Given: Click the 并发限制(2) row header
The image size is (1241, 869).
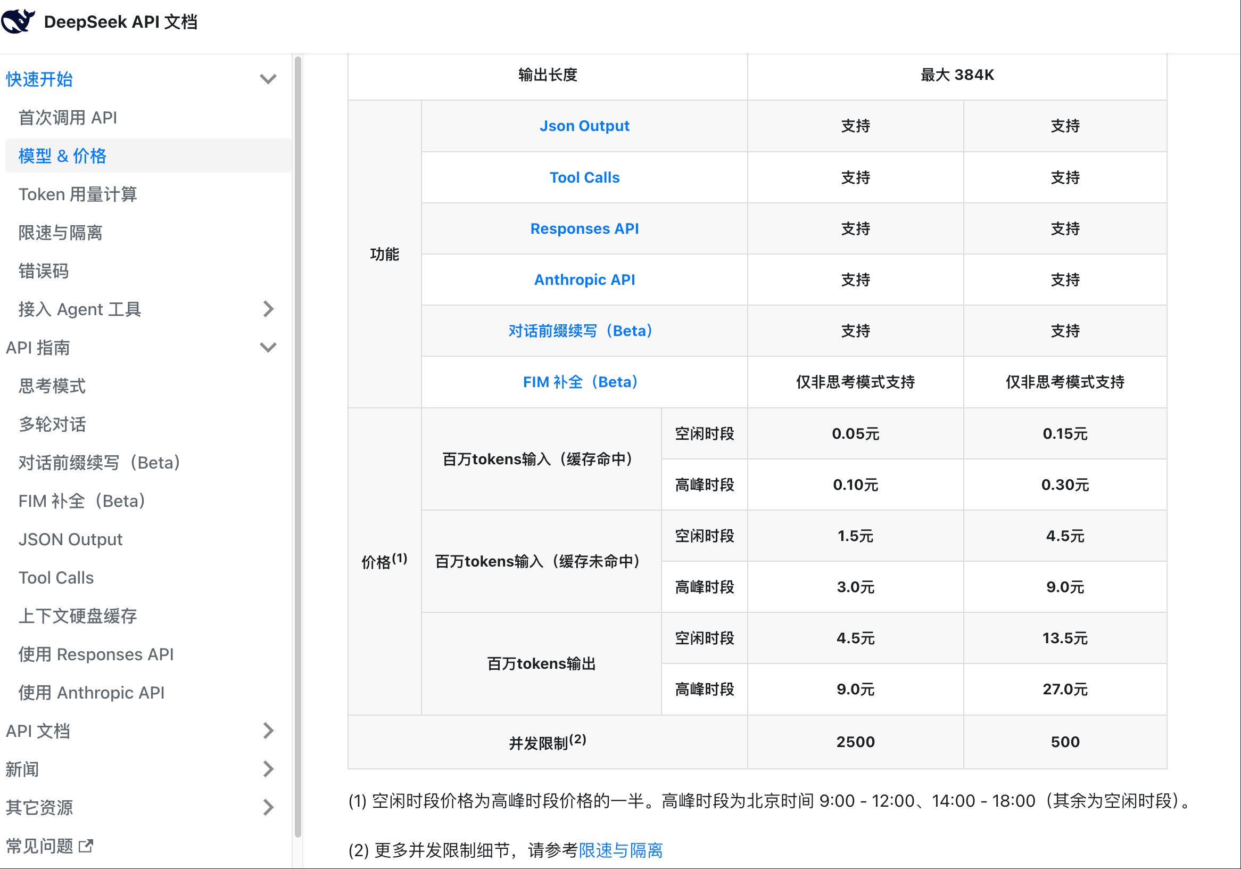Looking at the screenshot, I should (x=548, y=742).
